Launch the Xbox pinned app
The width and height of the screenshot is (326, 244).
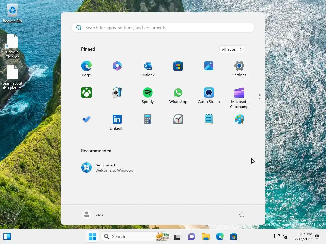pos(87,92)
